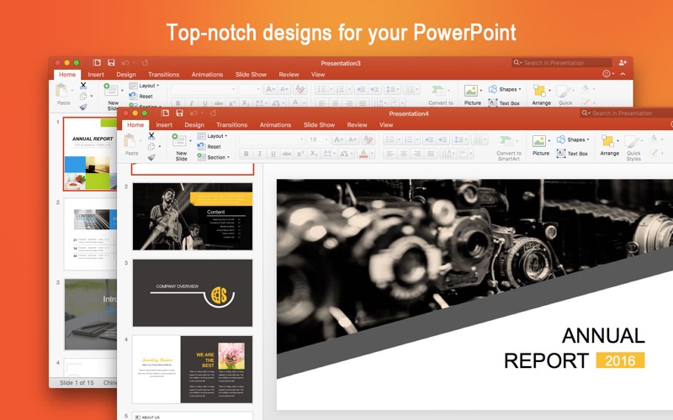The image size is (673, 420).
Task: Select slide 3 Company Overview thumbnail
Action: tap(193, 292)
